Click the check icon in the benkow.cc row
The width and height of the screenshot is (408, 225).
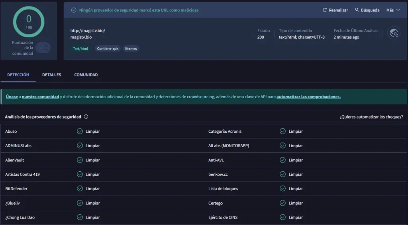pos(282,175)
